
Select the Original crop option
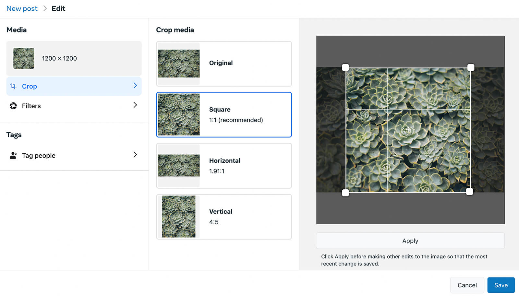[x=224, y=64]
